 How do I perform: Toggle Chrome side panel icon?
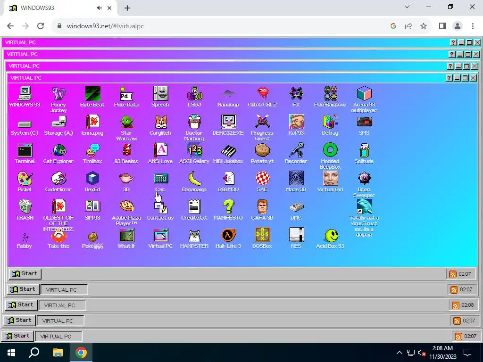(442, 26)
